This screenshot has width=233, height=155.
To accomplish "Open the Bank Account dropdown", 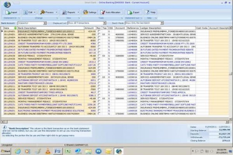I will [45, 23].
